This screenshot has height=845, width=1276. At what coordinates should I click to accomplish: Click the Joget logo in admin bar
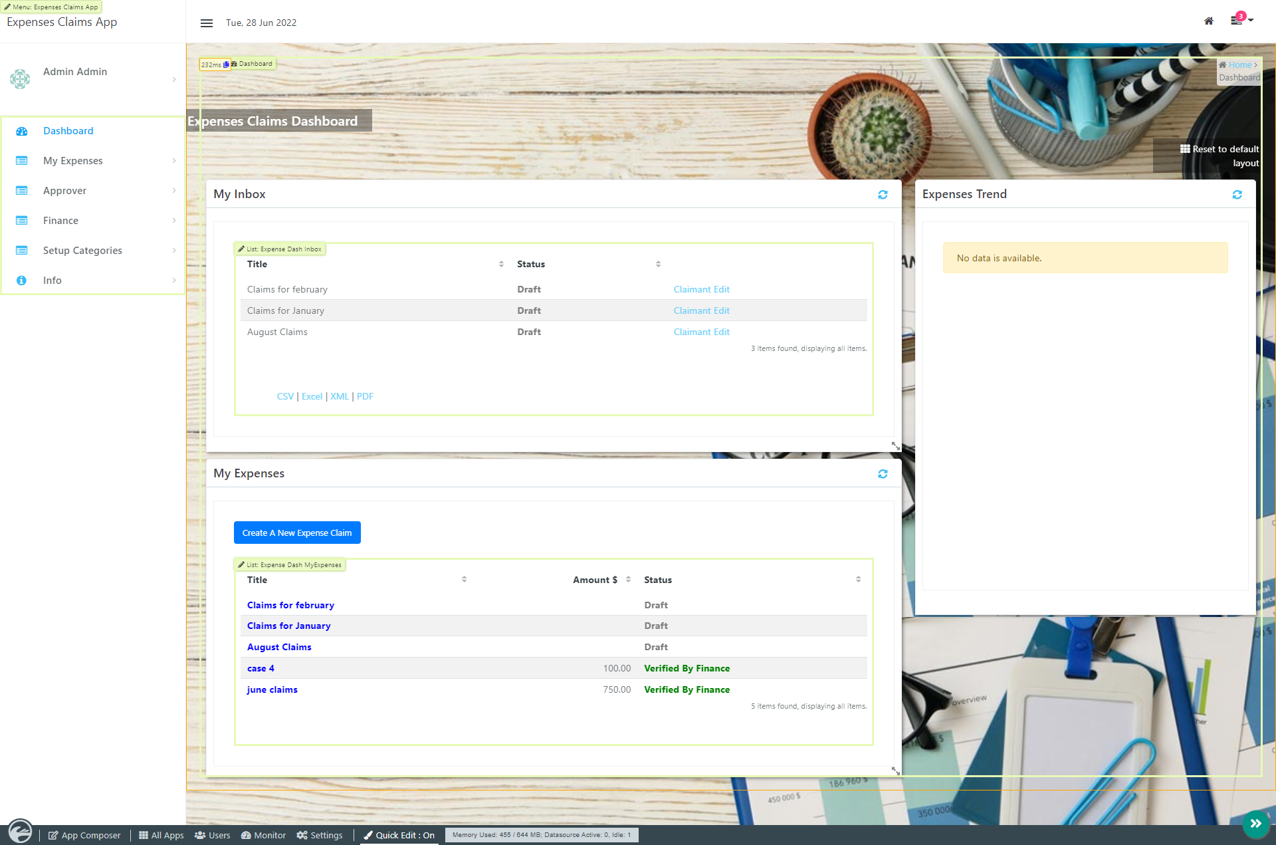20,831
